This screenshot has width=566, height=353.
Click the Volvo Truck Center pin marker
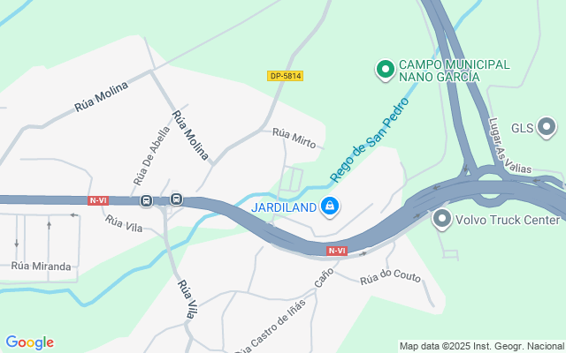442,219
